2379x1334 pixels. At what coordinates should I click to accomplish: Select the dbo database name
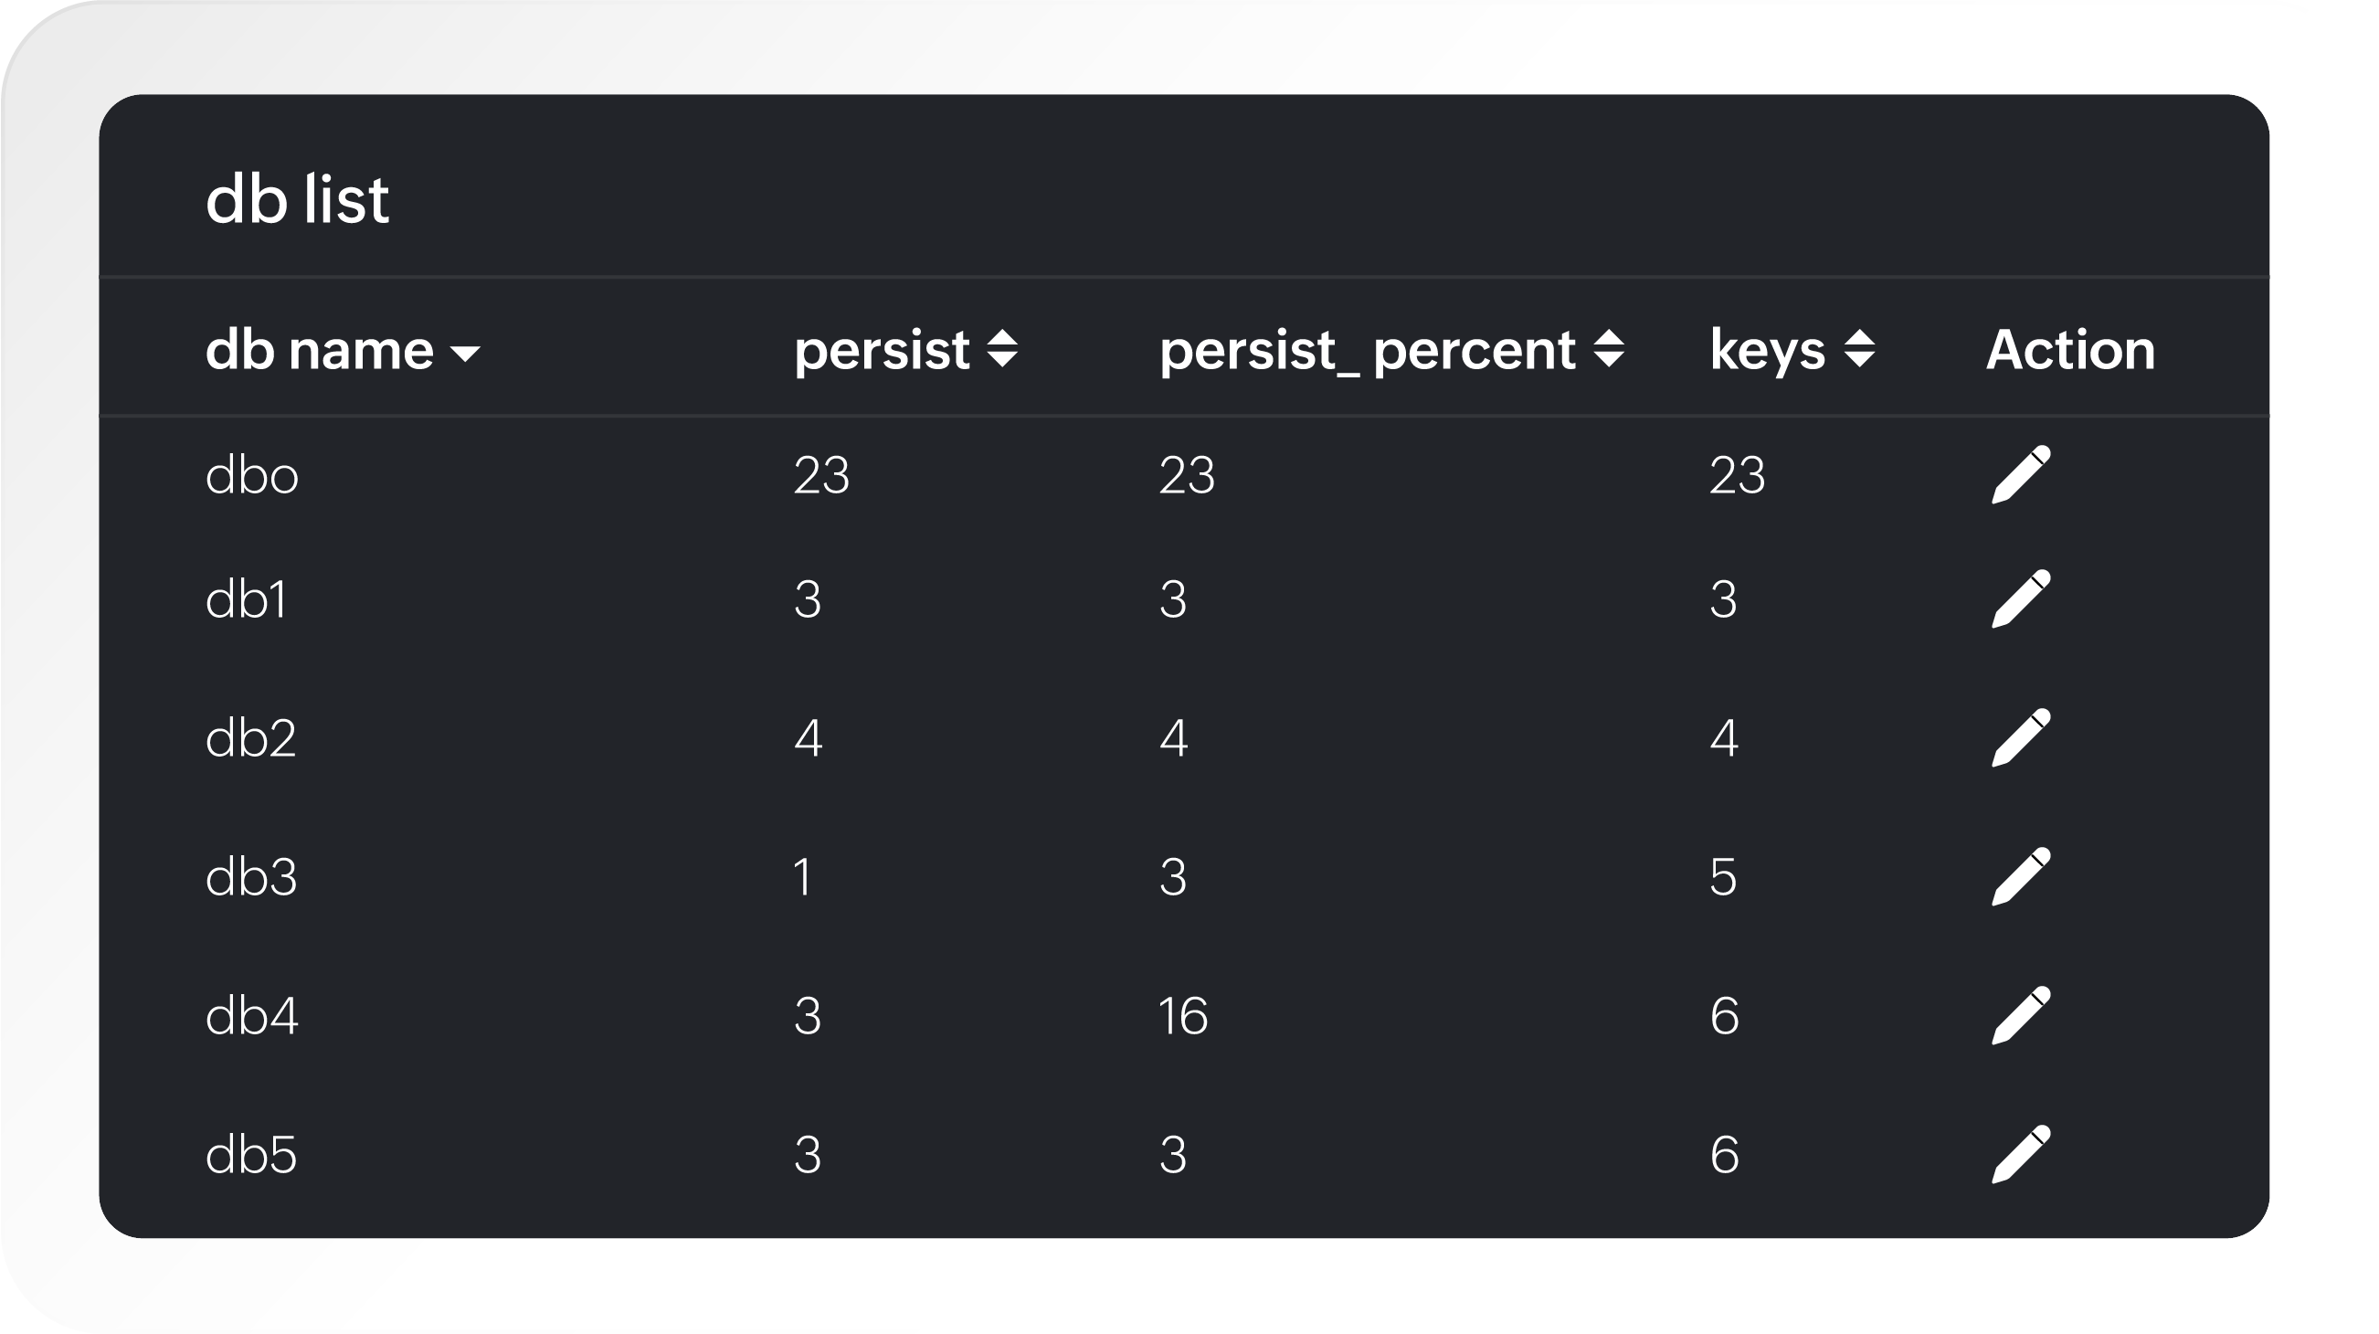click(252, 476)
